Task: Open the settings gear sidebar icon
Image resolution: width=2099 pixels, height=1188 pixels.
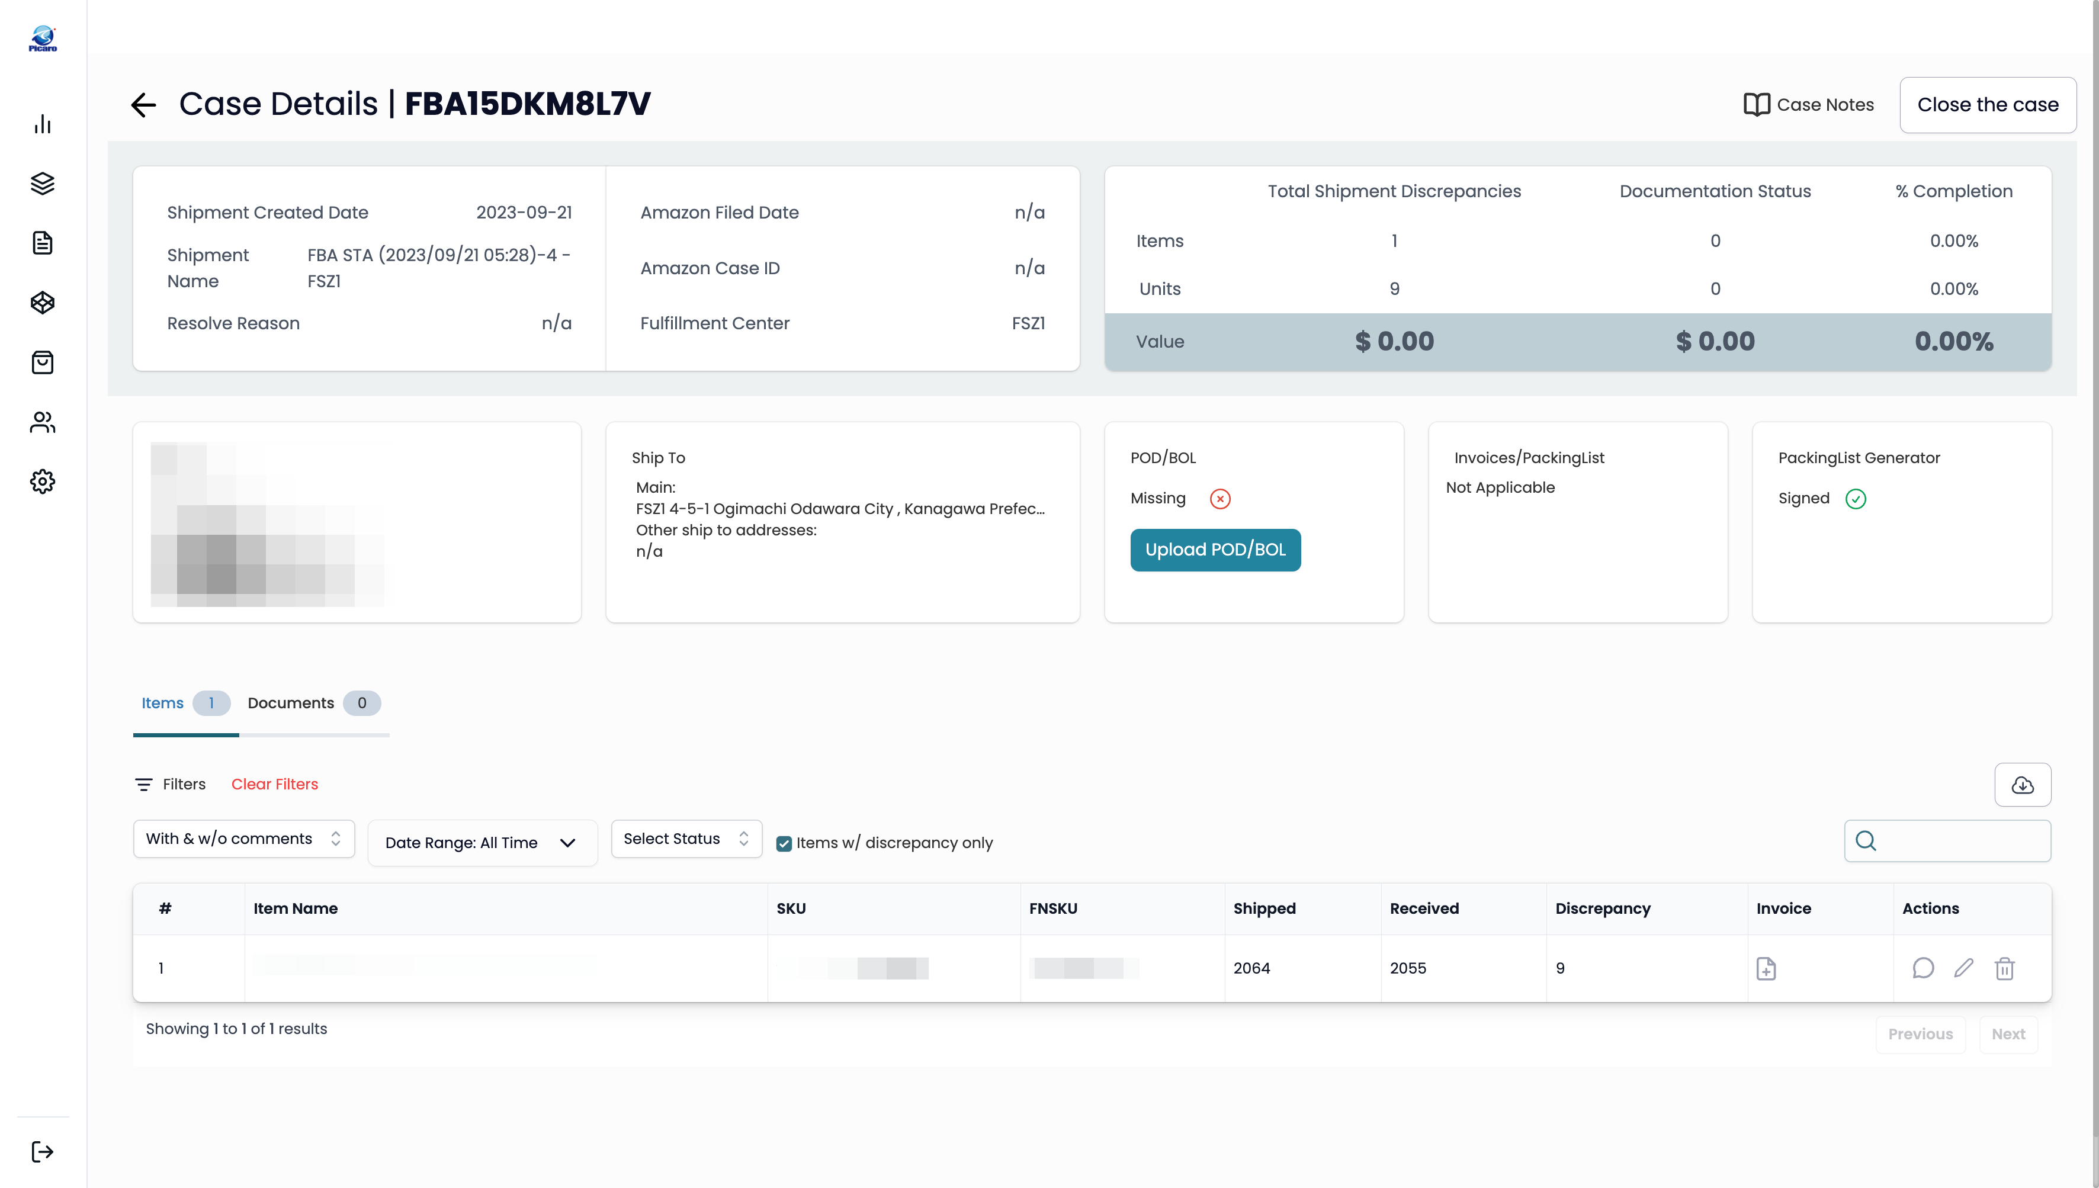Action: (x=43, y=481)
